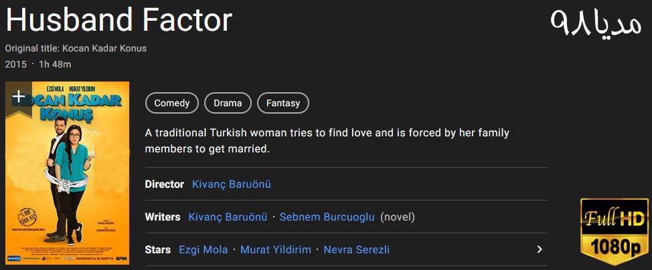The image size is (652, 270).
Task: Expand the Stars row with the chevron arrow
Action: (540, 250)
